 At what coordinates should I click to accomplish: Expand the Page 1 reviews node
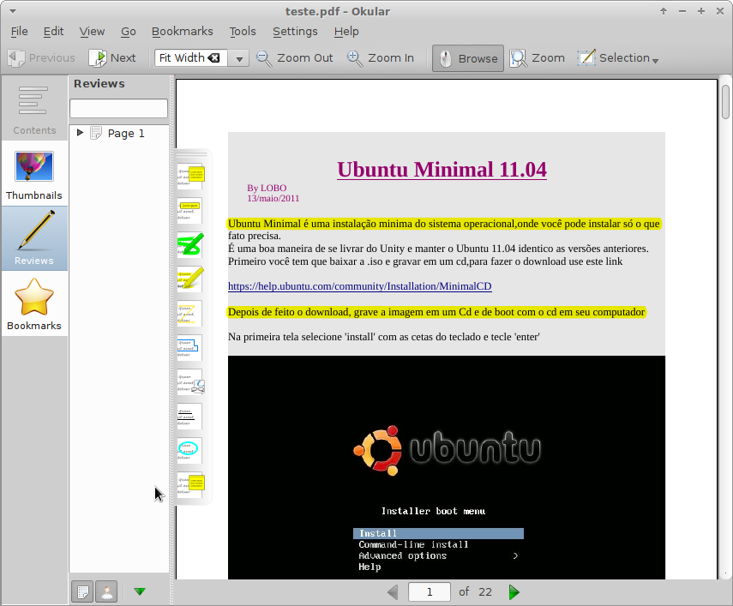tap(80, 133)
